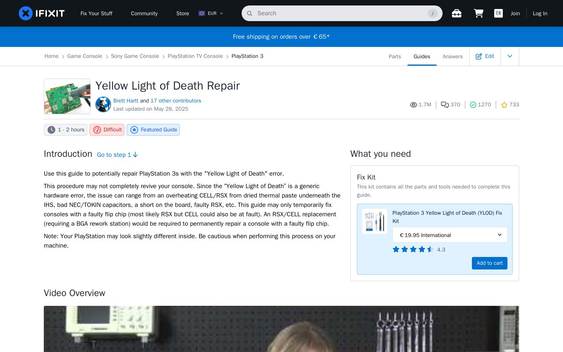Viewport: 563px width, 352px height.
Task: Favorite the guide with star icon
Action: (504, 105)
